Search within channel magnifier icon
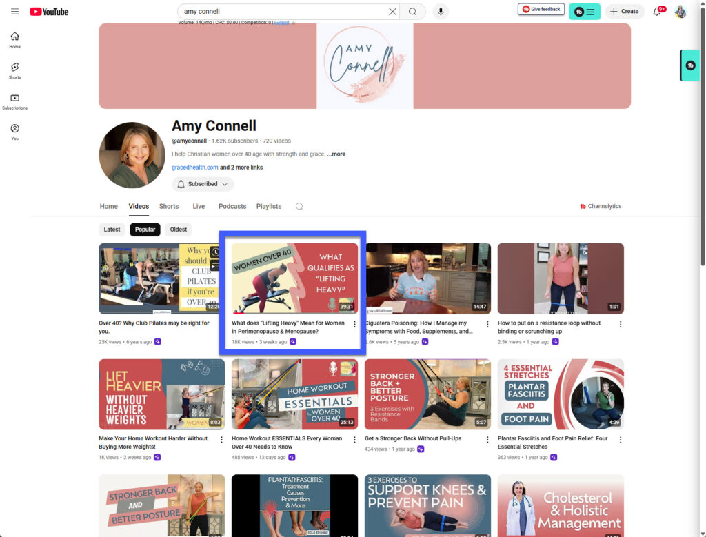The image size is (706, 537). (299, 206)
